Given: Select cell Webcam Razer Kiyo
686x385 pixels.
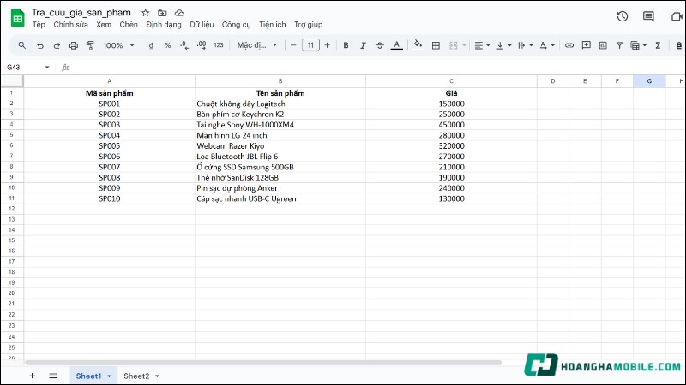Looking at the screenshot, I should 280,145.
